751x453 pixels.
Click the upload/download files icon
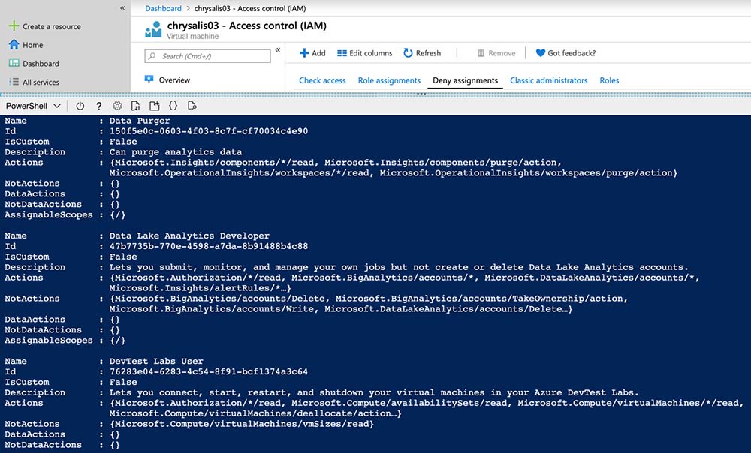click(x=136, y=106)
